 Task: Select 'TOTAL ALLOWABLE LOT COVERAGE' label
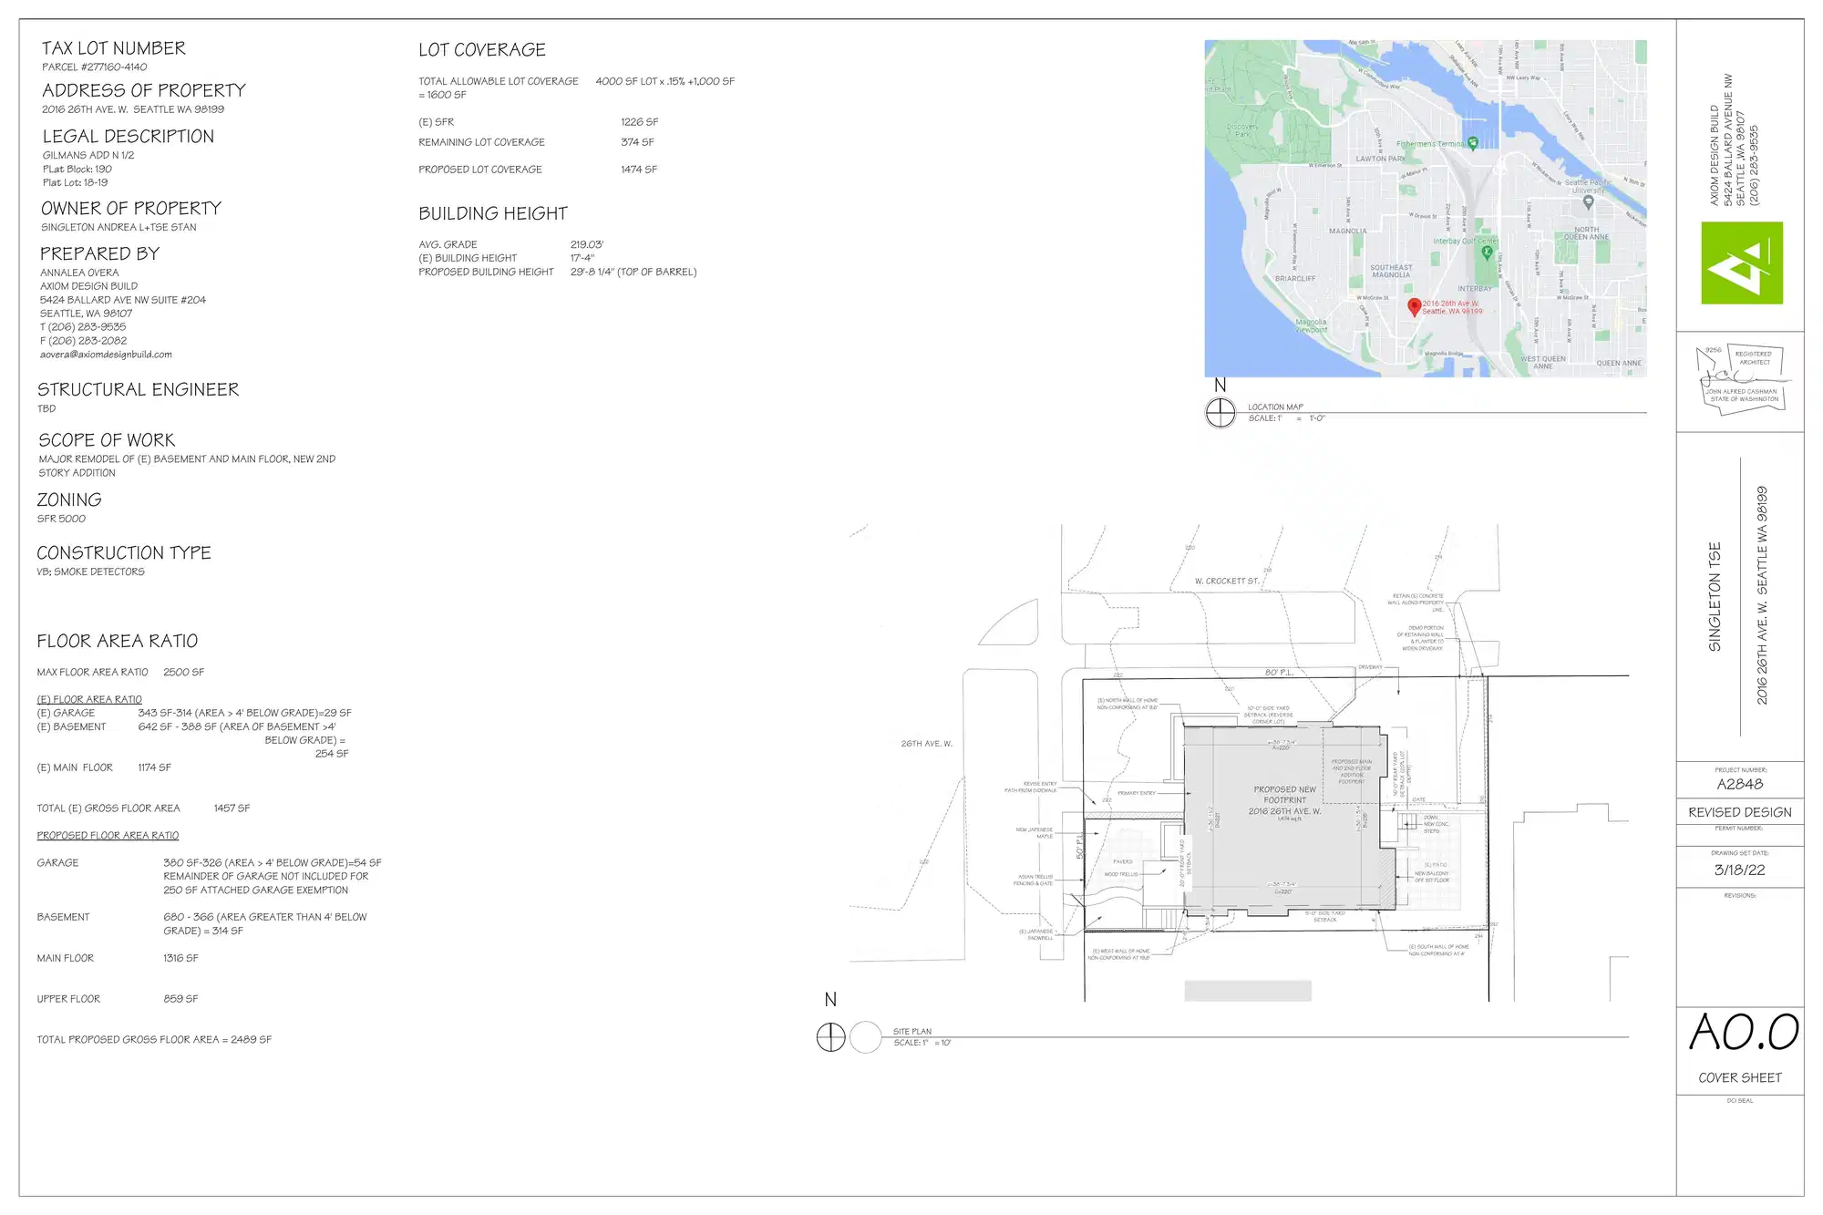tap(499, 82)
